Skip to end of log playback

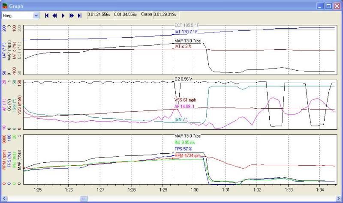80,15
